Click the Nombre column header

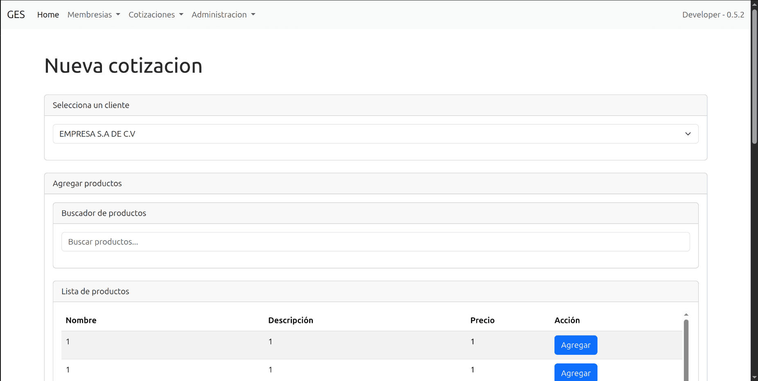coord(81,320)
